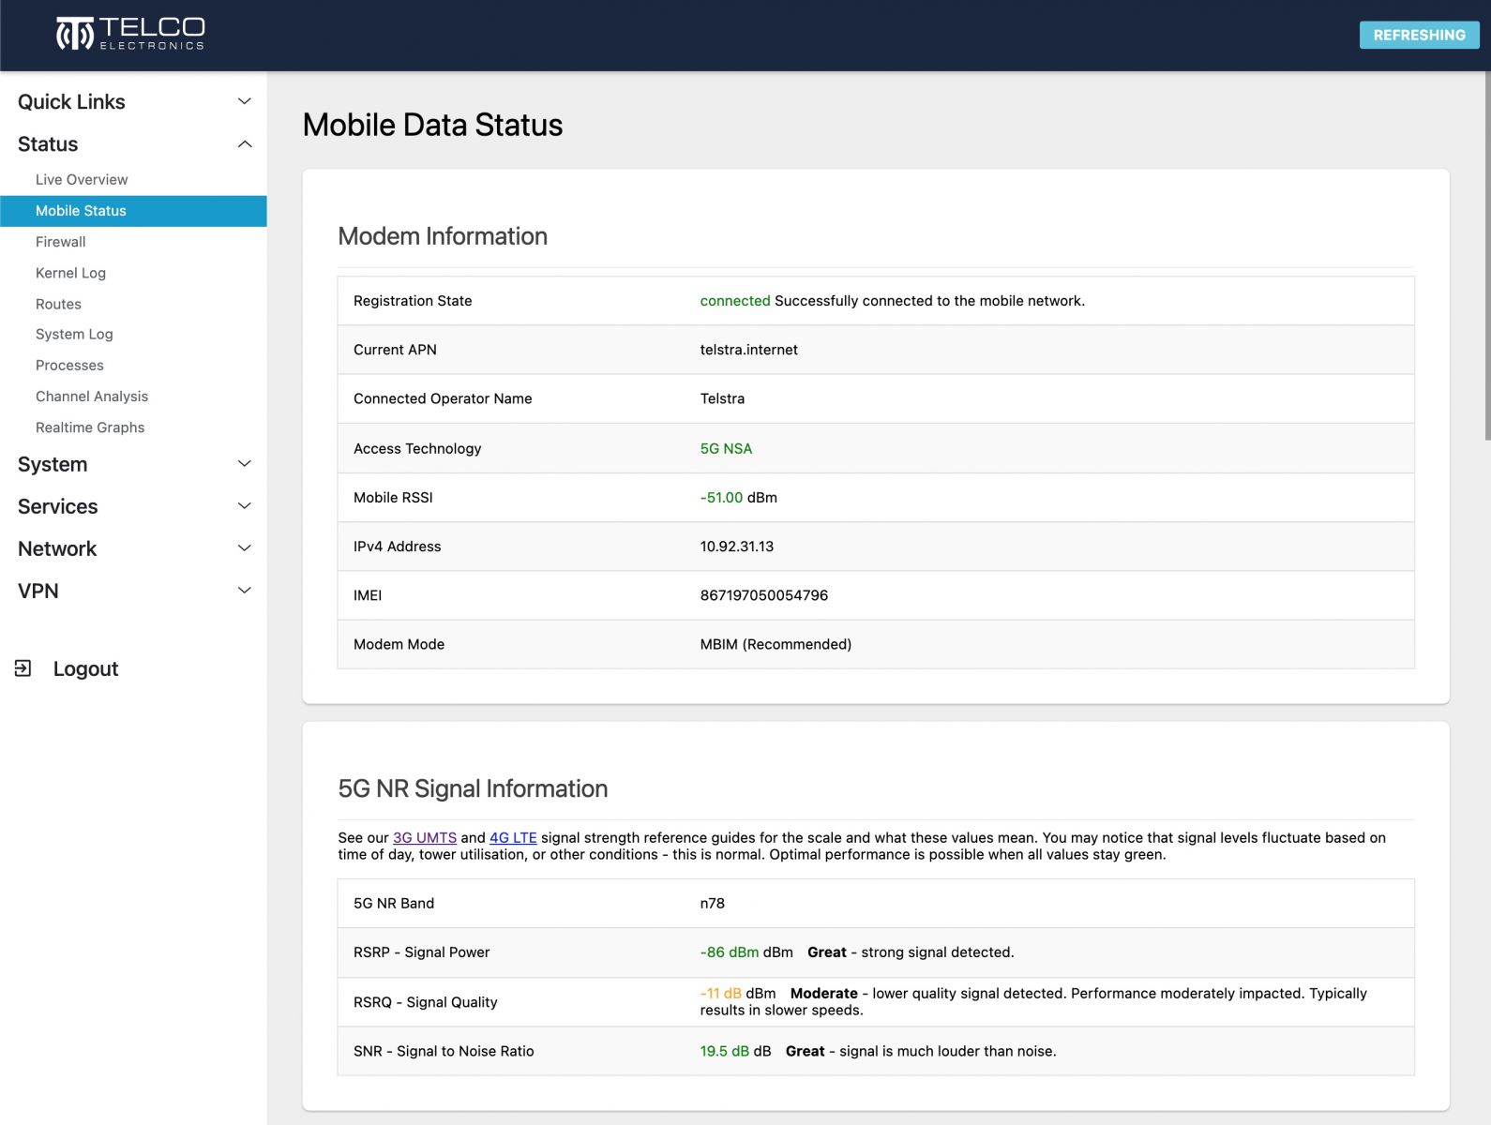Click the 19.5 dB SNR value
The image size is (1491, 1125).
(725, 1051)
